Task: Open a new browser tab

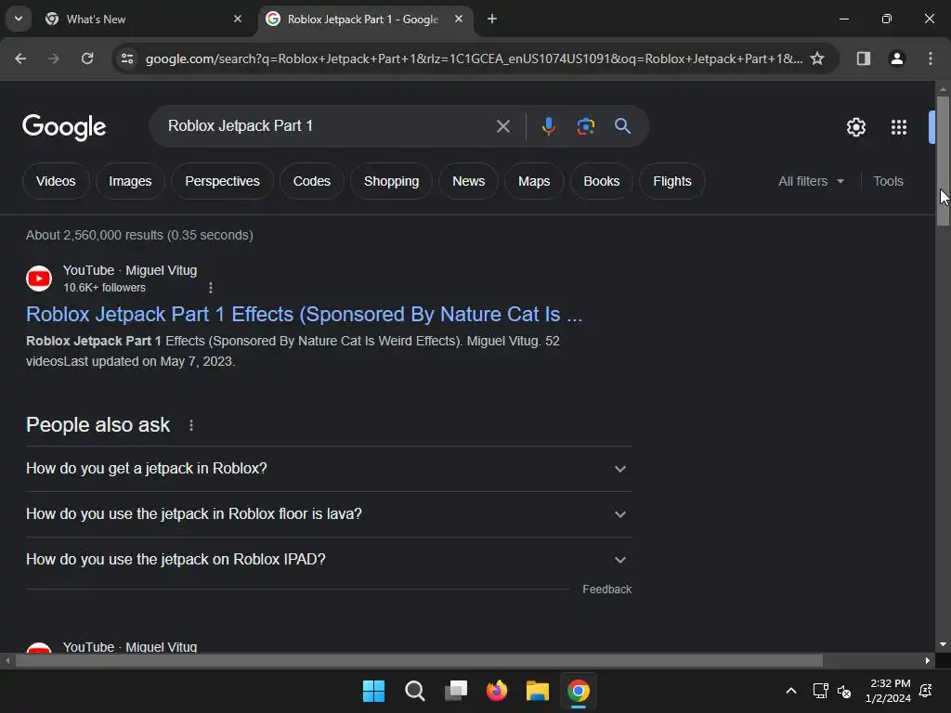Action: click(492, 19)
